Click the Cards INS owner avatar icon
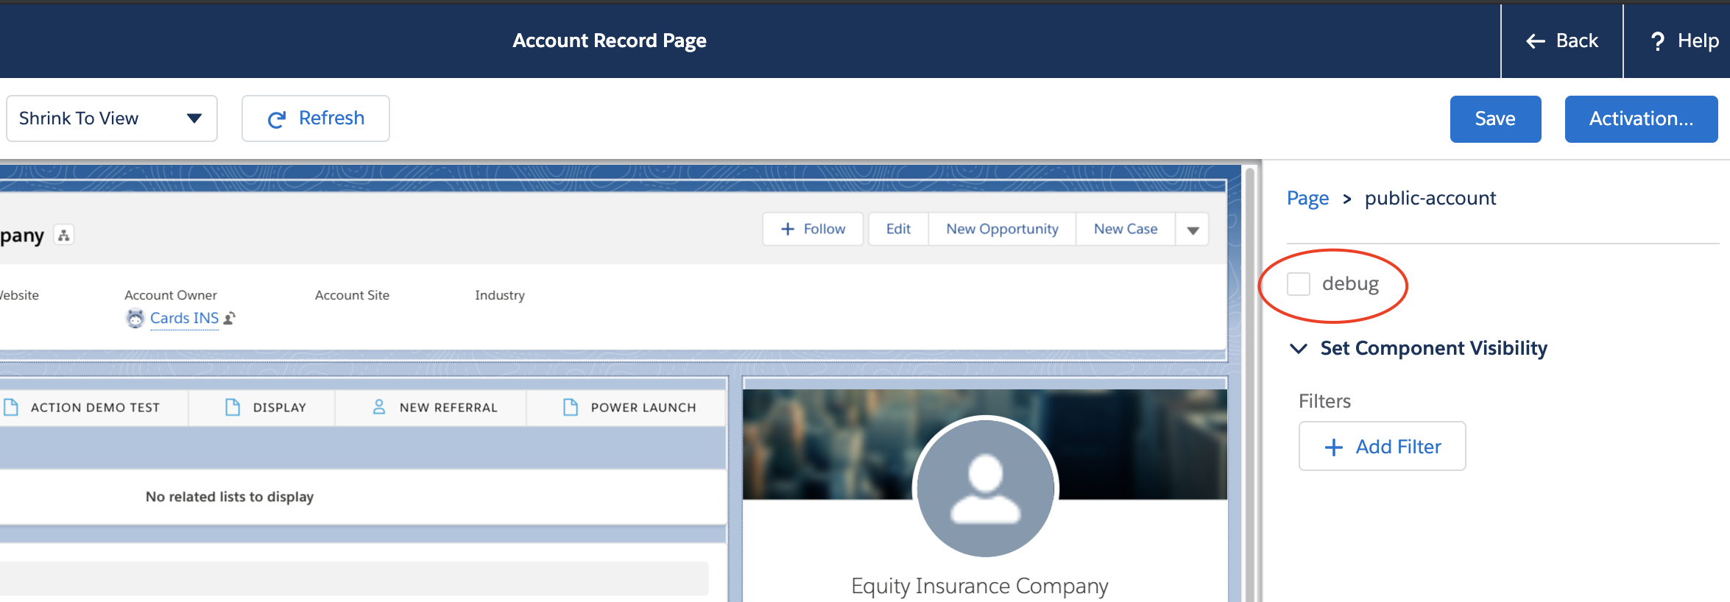 135,318
